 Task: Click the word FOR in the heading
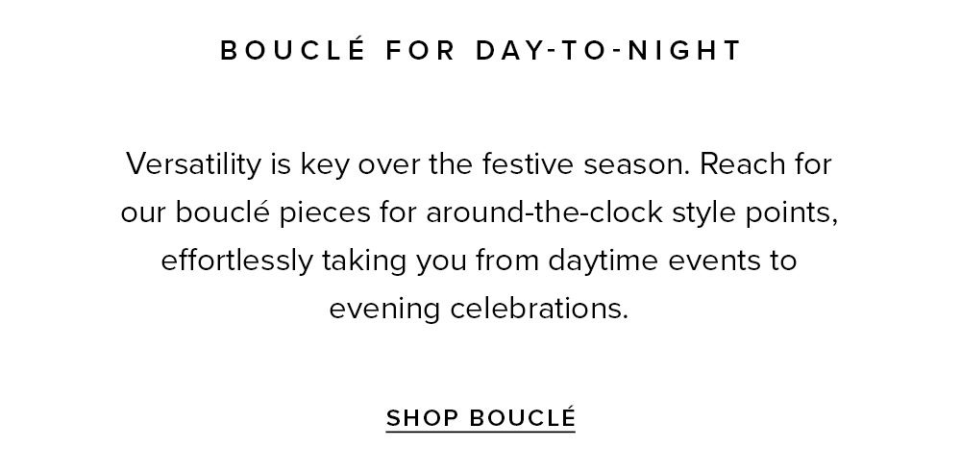click(421, 50)
